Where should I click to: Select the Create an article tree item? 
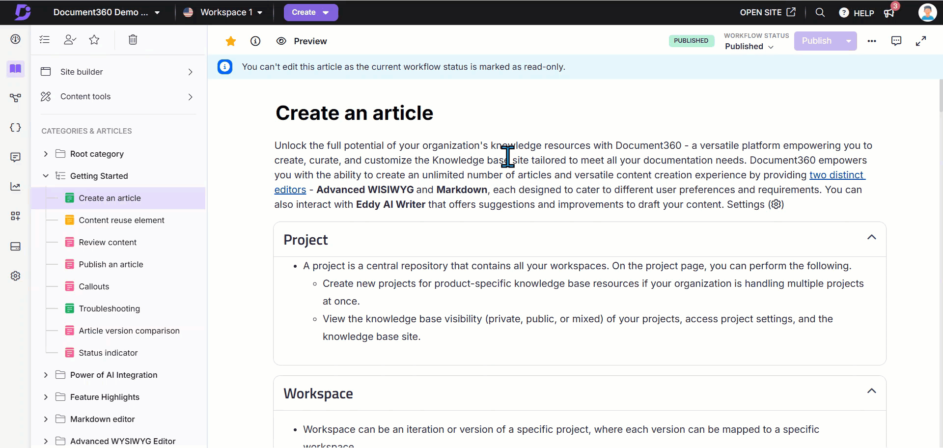[x=118, y=198]
